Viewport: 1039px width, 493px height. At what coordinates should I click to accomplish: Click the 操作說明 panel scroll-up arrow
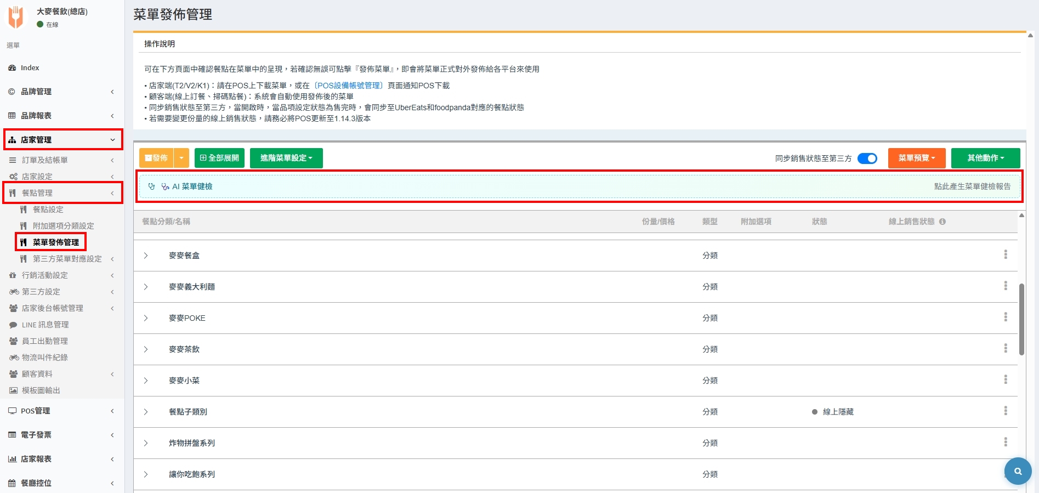tap(1030, 36)
